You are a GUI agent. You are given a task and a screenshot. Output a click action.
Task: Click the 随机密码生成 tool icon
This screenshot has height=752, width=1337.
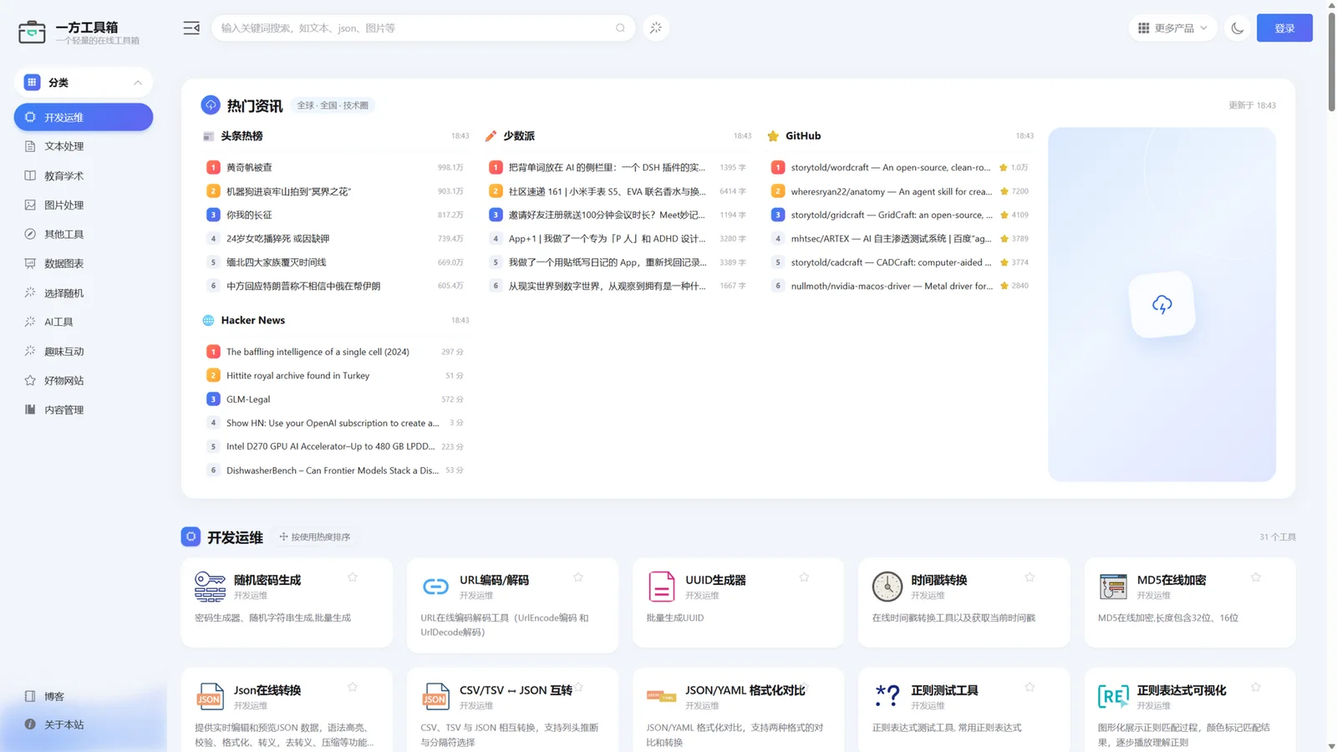point(210,587)
